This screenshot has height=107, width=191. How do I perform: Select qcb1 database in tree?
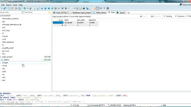pos(4,71)
